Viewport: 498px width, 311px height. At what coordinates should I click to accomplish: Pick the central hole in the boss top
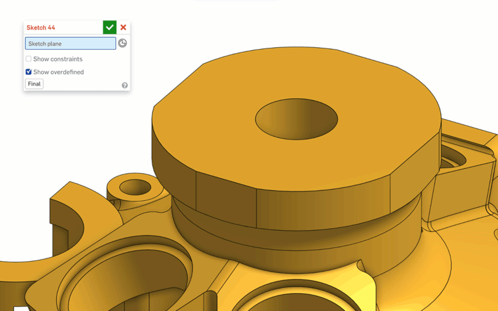point(296,120)
